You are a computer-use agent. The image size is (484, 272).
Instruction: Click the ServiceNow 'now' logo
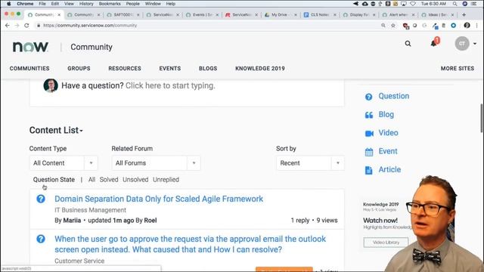click(x=30, y=47)
